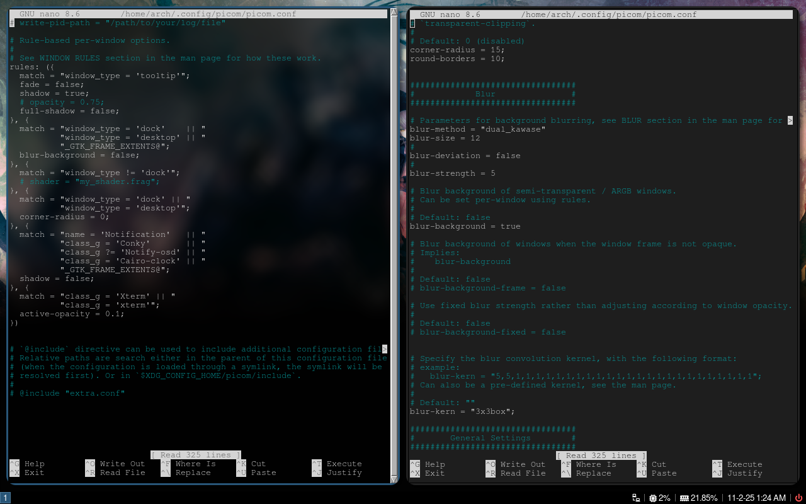Click the line "full-shadow = false;"
Viewport: 806px width, 504px height.
click(x=70, y=111)
